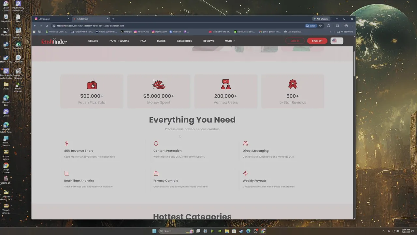Click the 'Verified Users' label
417x235 pixels.
tap(226, 102)
